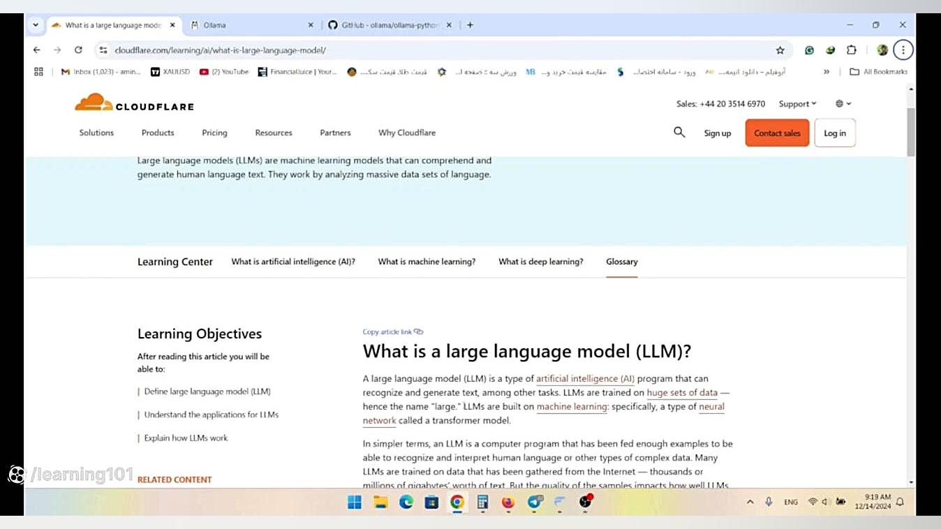Click the Chrome profile avatar

(x=882, y=50)
